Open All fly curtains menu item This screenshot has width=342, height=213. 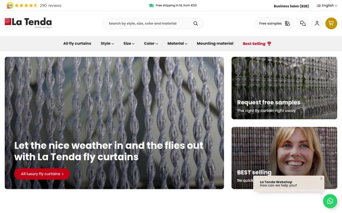coord(77,44)
